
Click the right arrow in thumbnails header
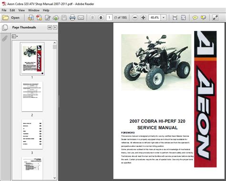pos(55,28)
